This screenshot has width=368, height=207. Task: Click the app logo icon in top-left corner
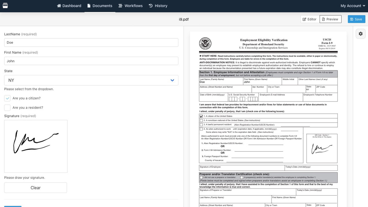coord(5,6)
